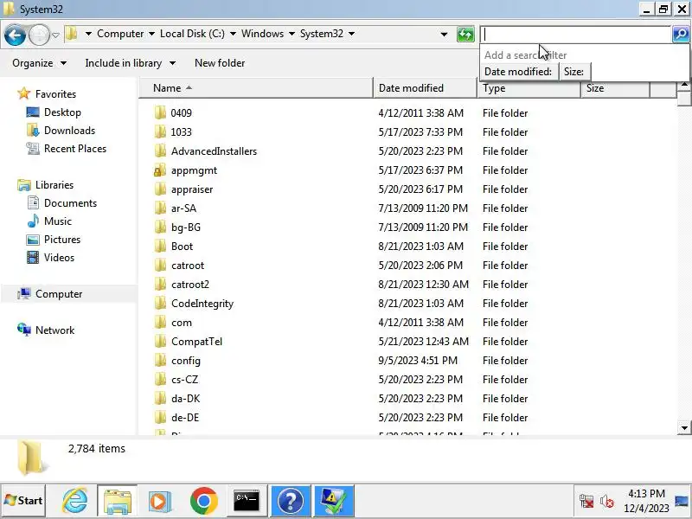
Task: Select the ar-SA folder name
Action: click(183, 208)
